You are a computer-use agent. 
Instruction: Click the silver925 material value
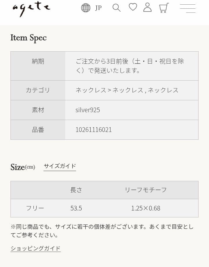point(88,110)
